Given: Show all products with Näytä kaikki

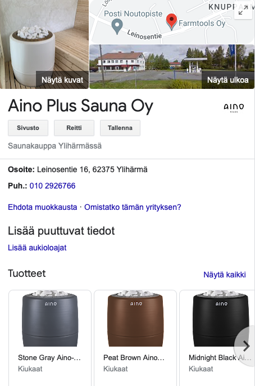Looking at the screenshot, I should pyautogui.click(x=225, y=275).
